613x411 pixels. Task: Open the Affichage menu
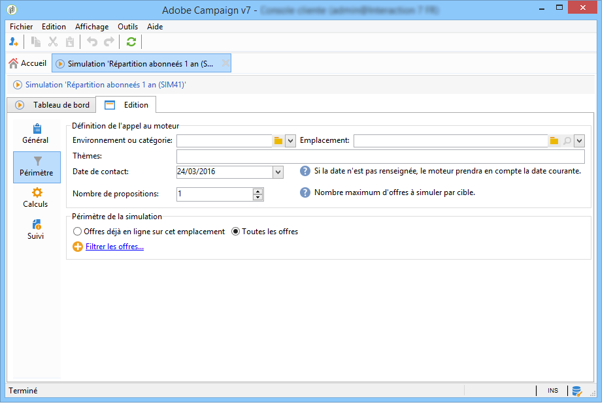[x=92, y=27]
